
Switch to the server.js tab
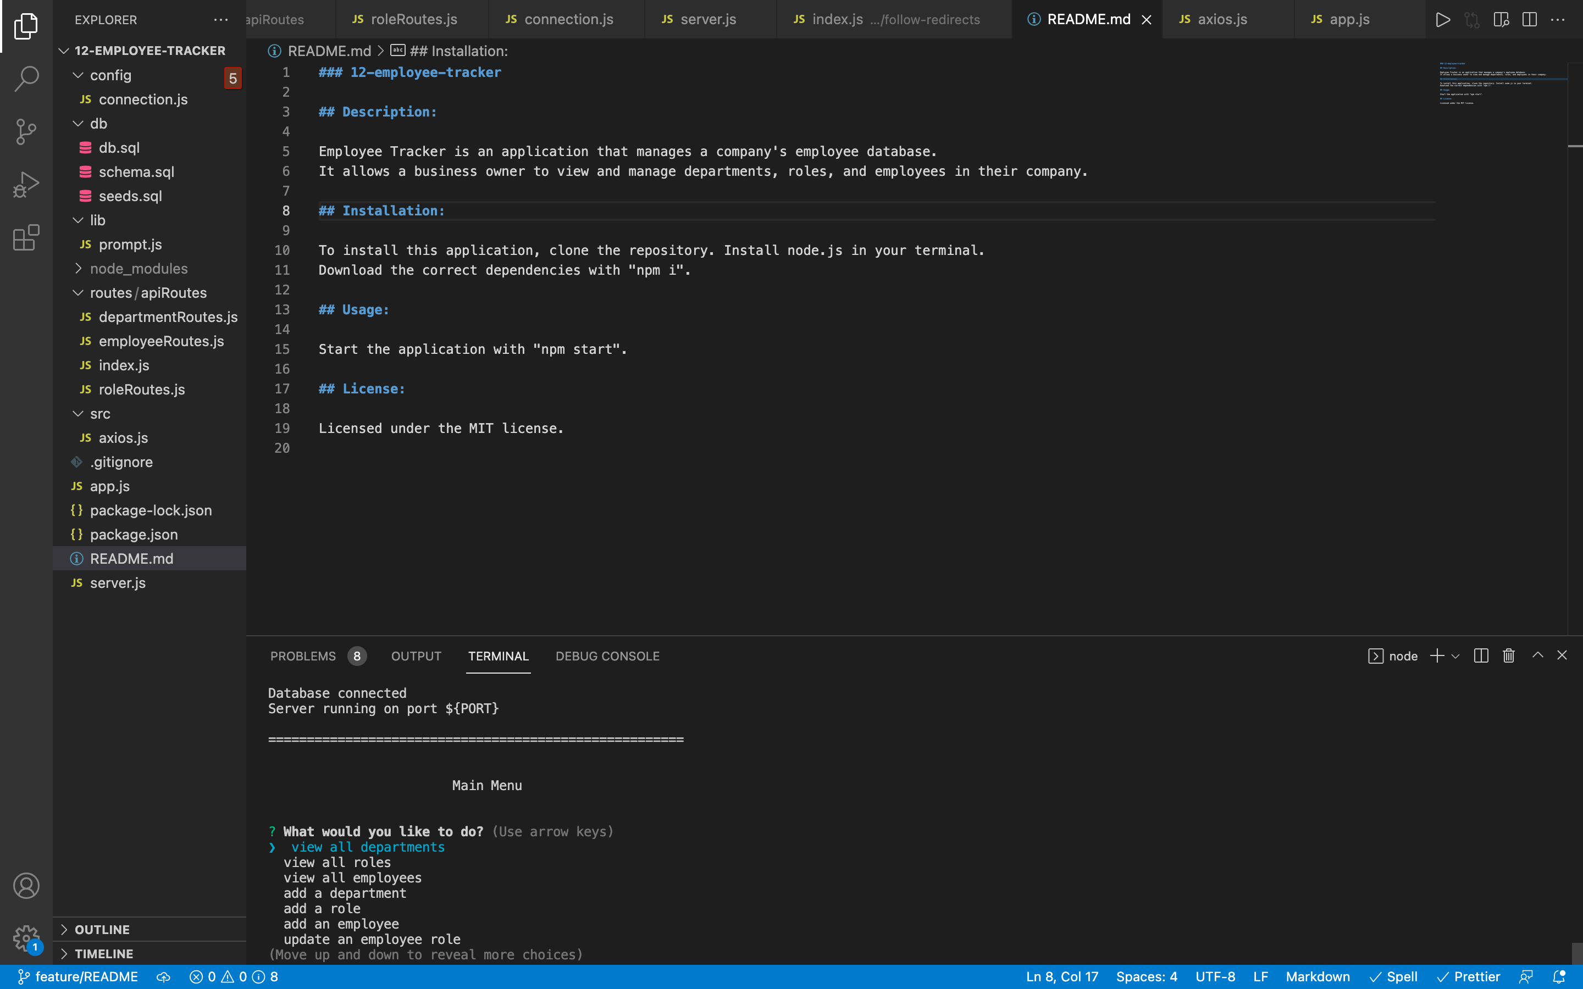[710, 20]
